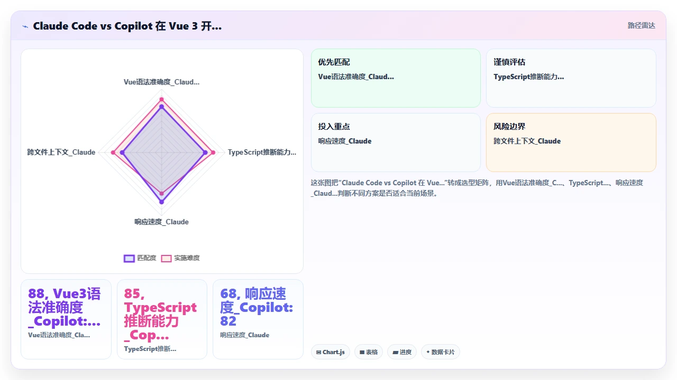The width and height of the screenshot is (677, 380).
Task: Click 响应速度_Claude text in 投入重点 card
Action: 345,141
